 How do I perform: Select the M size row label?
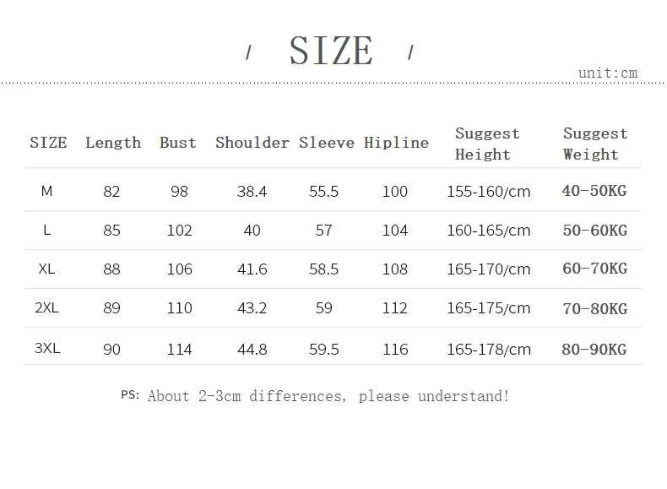46,191
